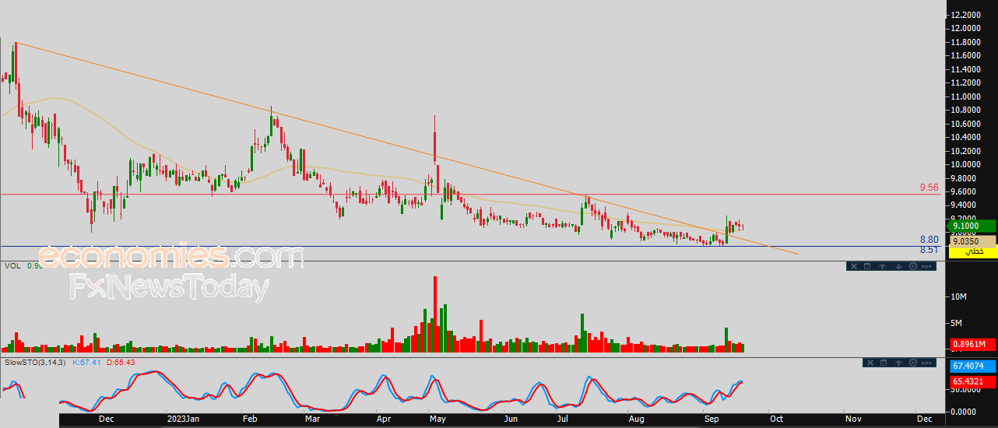This screenshot has height=428, width=998.
Task: Open SlowSTO panel settings gear
Action: pyautogui.click(x=913, y=363)
